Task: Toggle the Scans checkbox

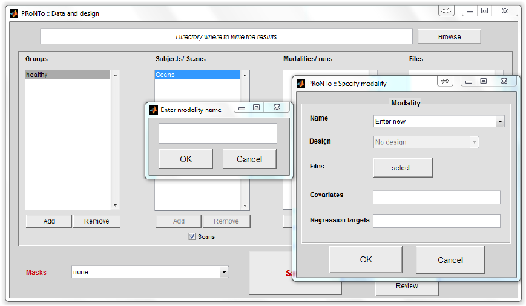Action: click(192, 236)
